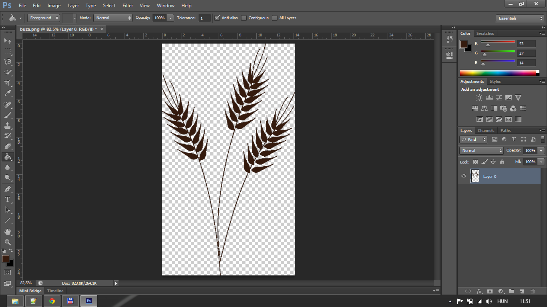Add an Exposure adjustment
Image resolution: width=547 pixels, height=307 pixels.
[509, 98]
